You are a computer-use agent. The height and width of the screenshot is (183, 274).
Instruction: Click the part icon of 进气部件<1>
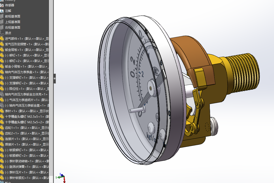(2, 39)
